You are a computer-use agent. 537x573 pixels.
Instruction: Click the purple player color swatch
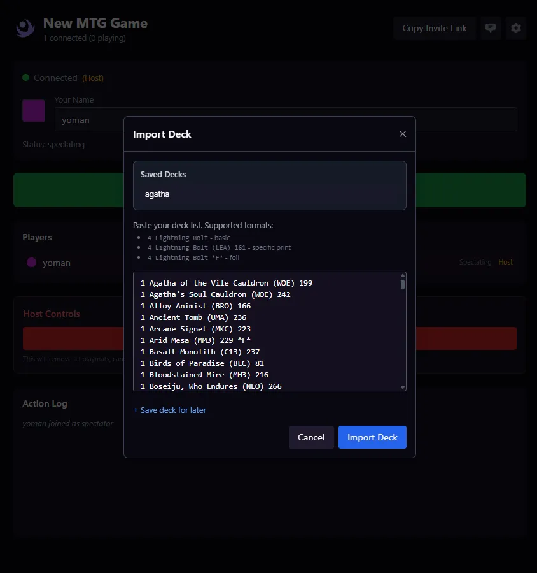point(34,111)
